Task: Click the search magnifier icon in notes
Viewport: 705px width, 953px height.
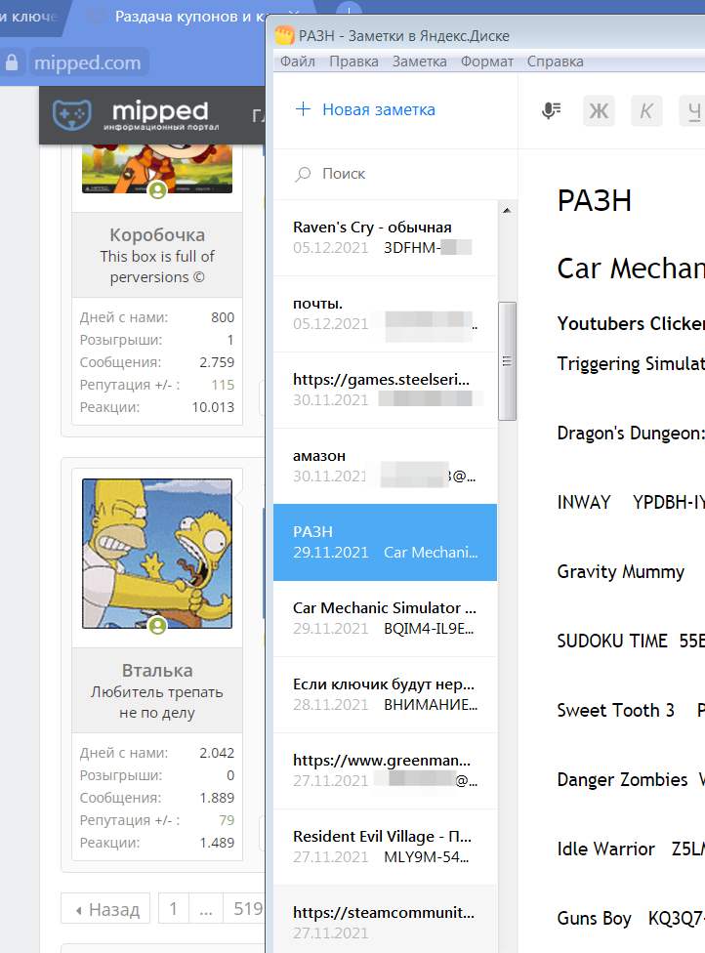Action: (x=303, y=175)
